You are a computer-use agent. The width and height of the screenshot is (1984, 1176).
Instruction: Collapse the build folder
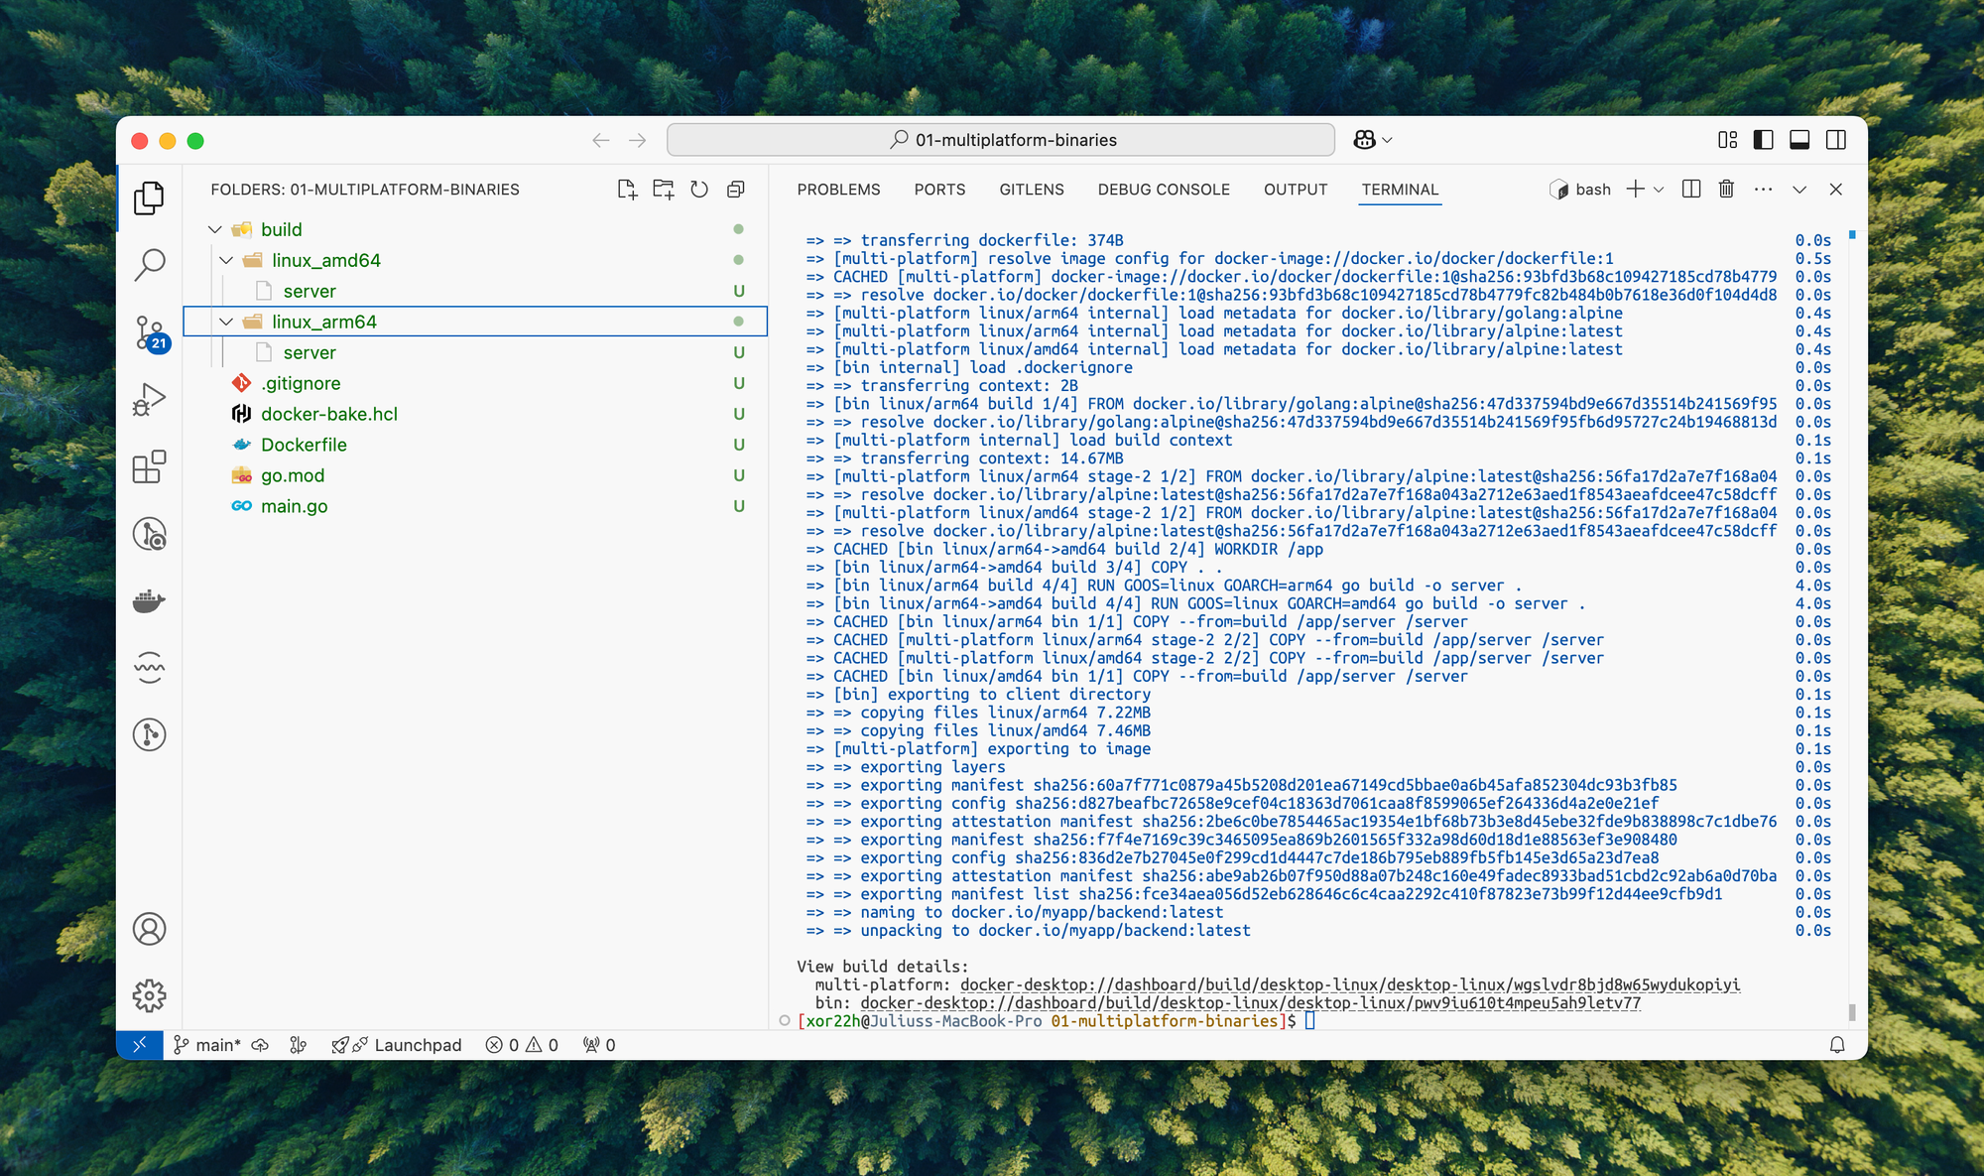(214, 228)
